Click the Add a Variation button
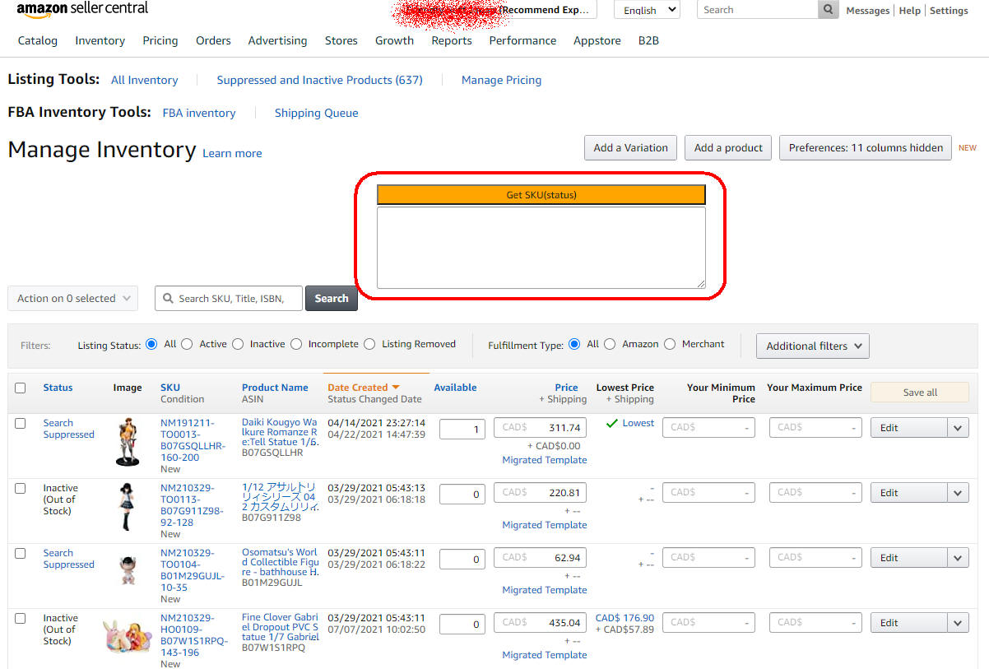 pos(631,148)
